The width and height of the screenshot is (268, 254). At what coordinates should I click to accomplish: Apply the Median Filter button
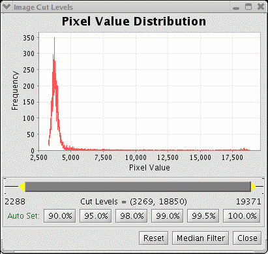[x=200, y=238]
